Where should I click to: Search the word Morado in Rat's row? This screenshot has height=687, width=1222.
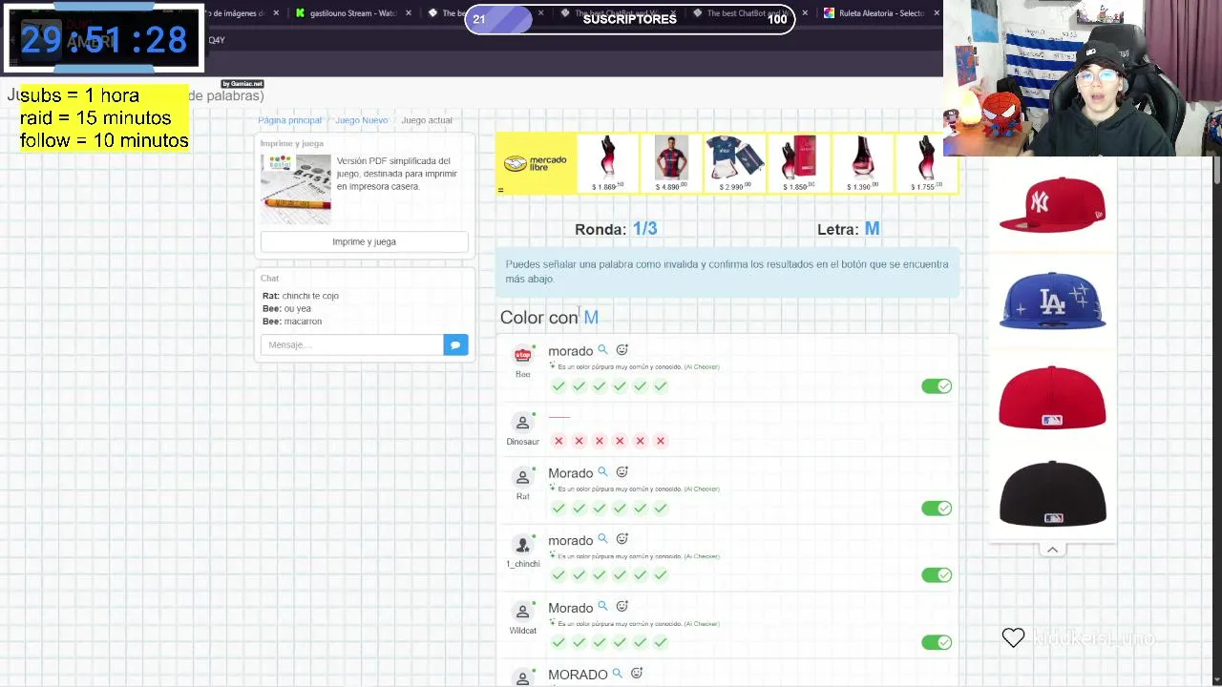(602, 472)
